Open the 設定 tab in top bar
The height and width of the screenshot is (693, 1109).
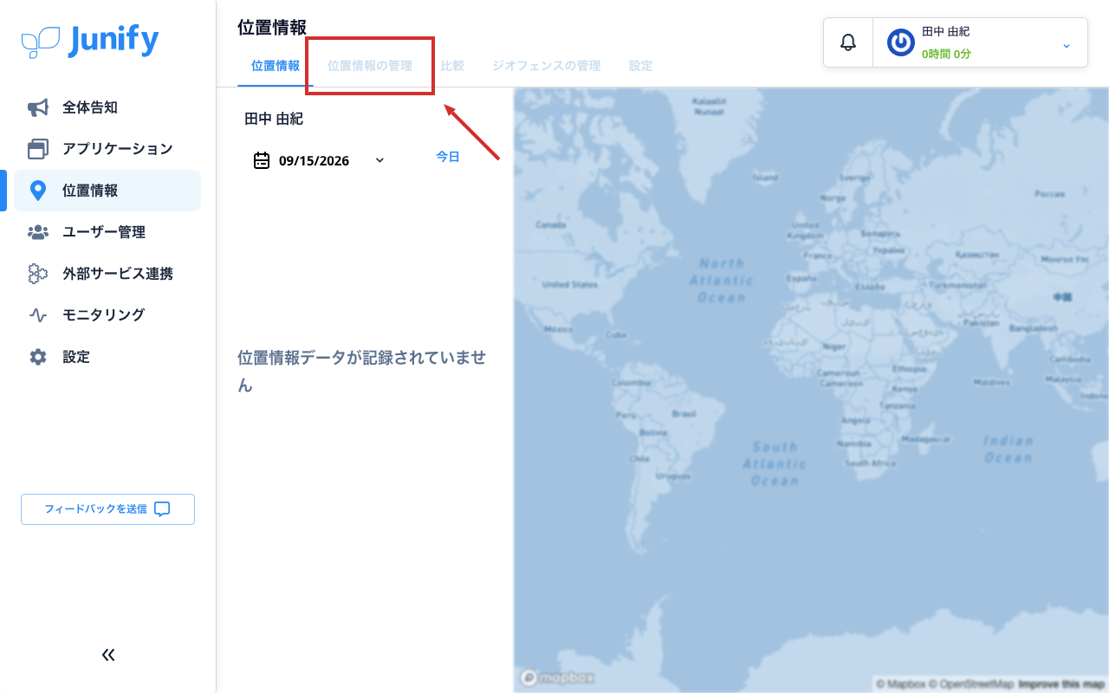point(641,66)
